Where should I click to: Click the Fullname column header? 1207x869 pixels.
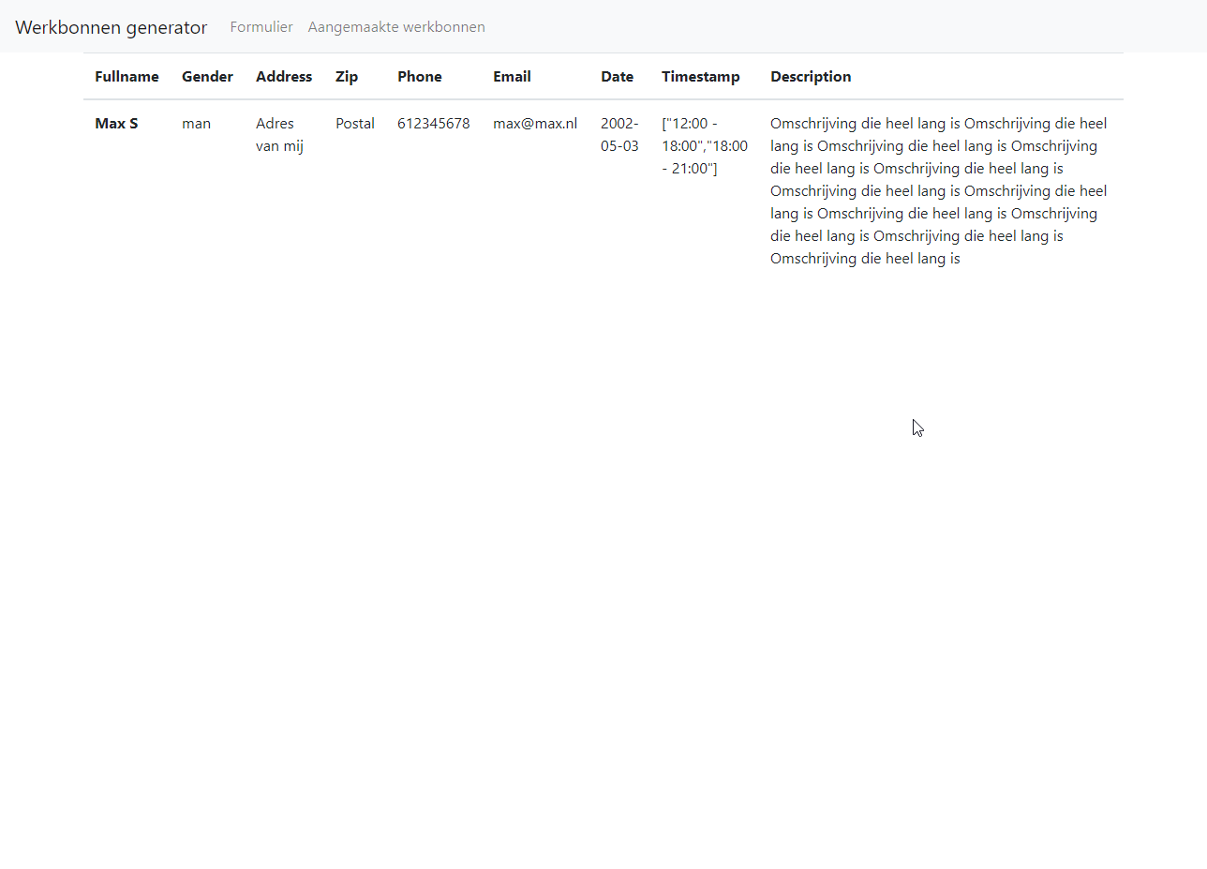(127, 77)
